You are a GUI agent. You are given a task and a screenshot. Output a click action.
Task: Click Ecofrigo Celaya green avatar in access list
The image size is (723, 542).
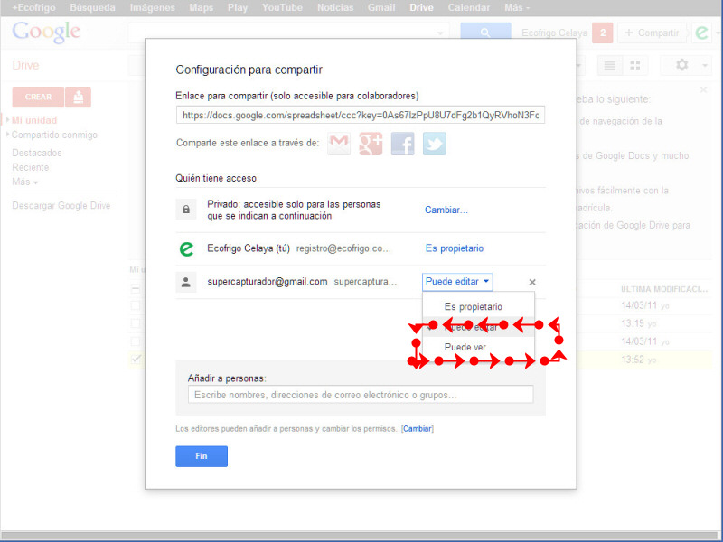[x=186, y=249]
